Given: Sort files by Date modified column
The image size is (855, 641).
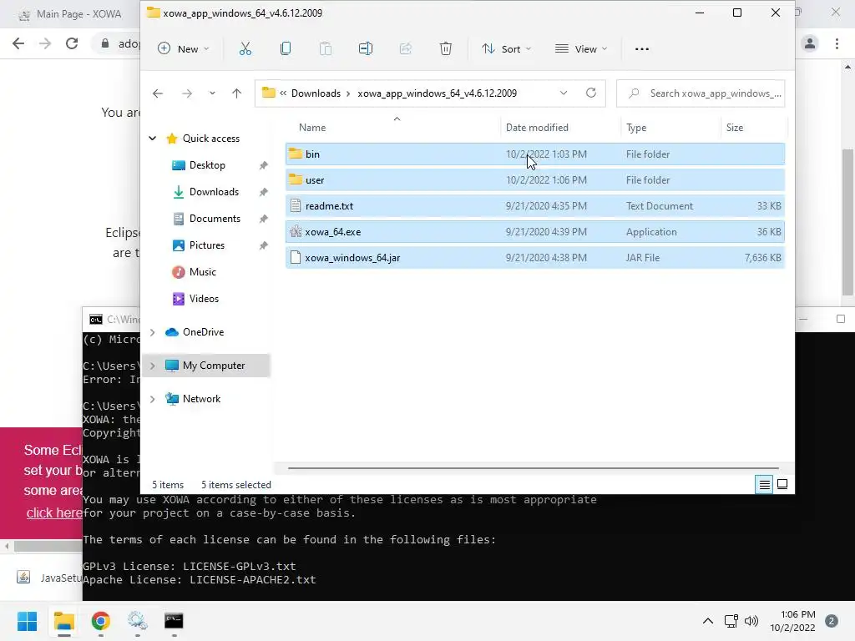Looking at the screenshot, I should point(537,128).
